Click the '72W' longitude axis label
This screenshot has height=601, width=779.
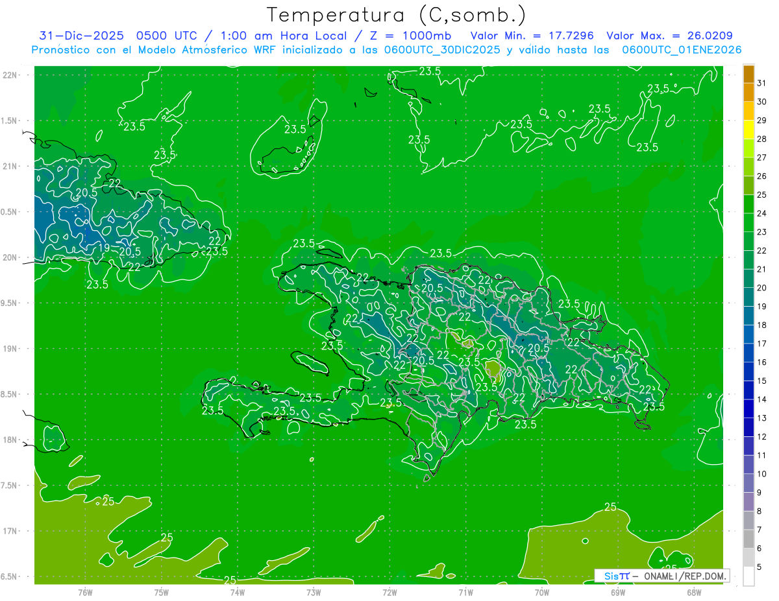(x=389, y=592)
